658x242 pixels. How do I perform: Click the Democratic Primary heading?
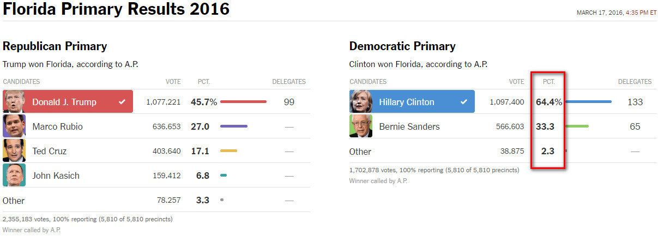coord(402,46)
